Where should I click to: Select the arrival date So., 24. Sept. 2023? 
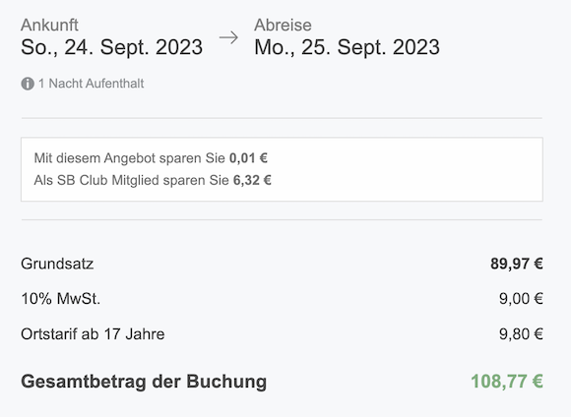pos(112,47)
